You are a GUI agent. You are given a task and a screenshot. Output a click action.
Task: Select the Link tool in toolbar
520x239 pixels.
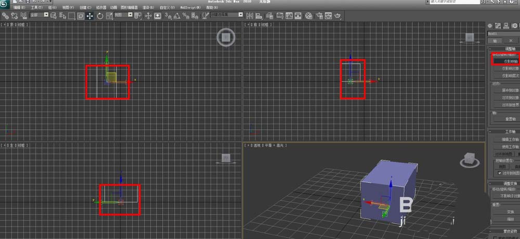pos(6,16)
